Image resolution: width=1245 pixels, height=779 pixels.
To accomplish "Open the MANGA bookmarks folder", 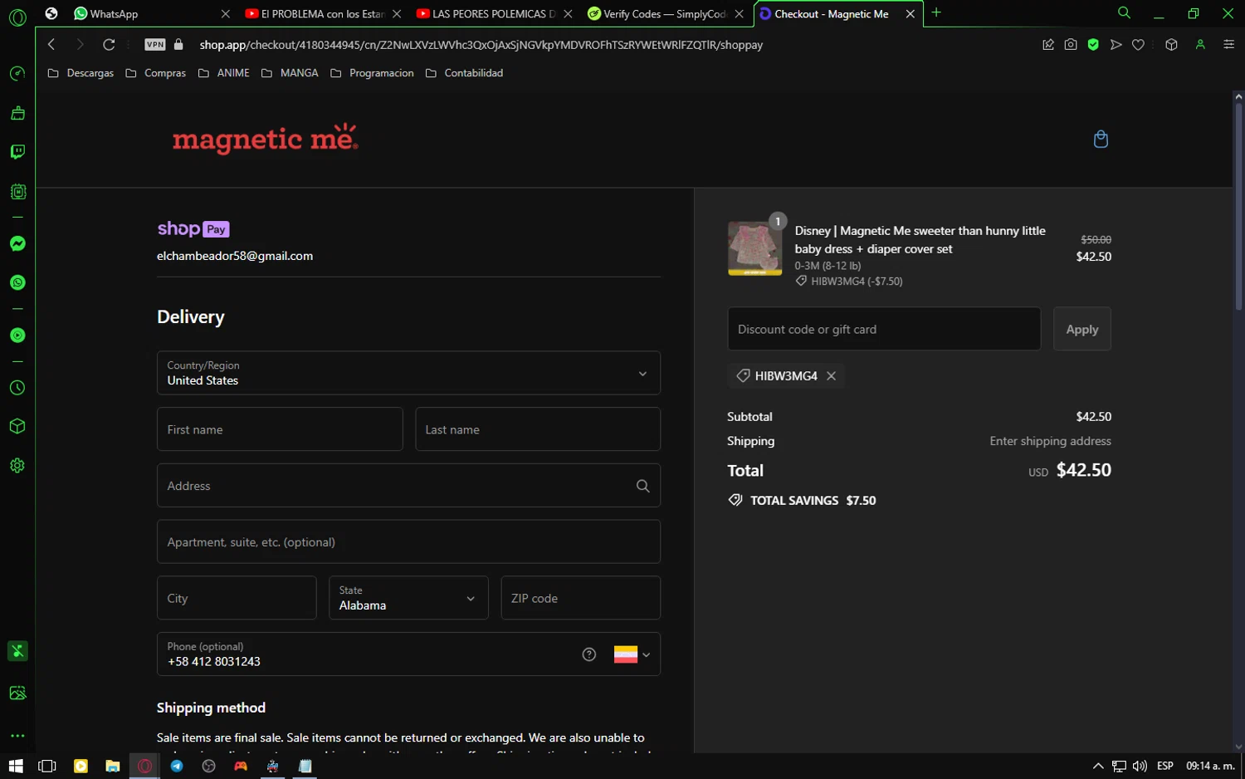I will tap(290, 73).
